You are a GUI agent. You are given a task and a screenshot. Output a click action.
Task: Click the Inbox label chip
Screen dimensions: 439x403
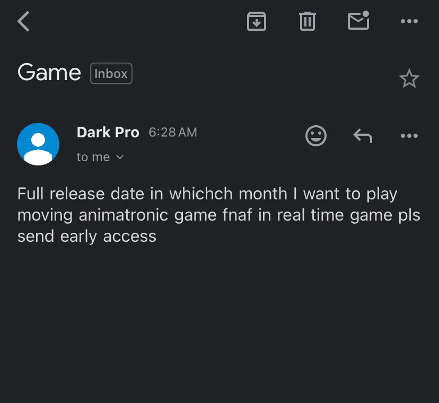[111, 74]
